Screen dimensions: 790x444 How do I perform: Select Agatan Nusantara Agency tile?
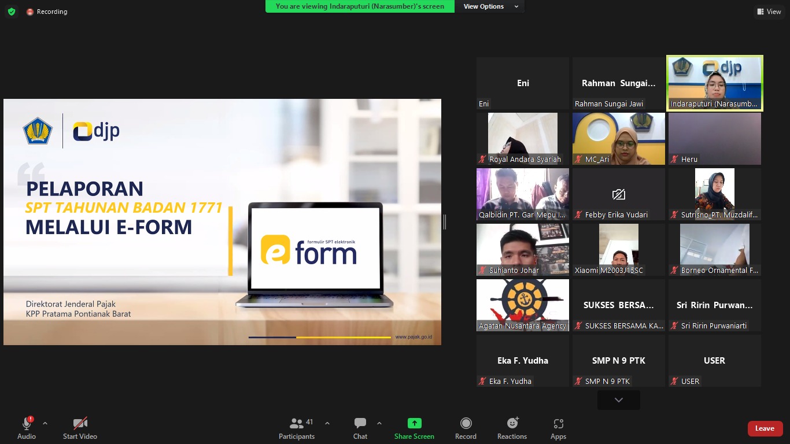[523, 305]
